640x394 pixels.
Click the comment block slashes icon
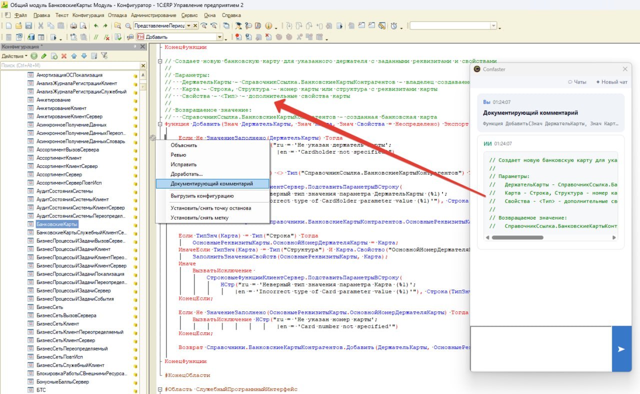pyautogui.click(x=95, y=37)
